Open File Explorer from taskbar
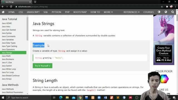This screenshot has width=178, height=100. [67, 97]
